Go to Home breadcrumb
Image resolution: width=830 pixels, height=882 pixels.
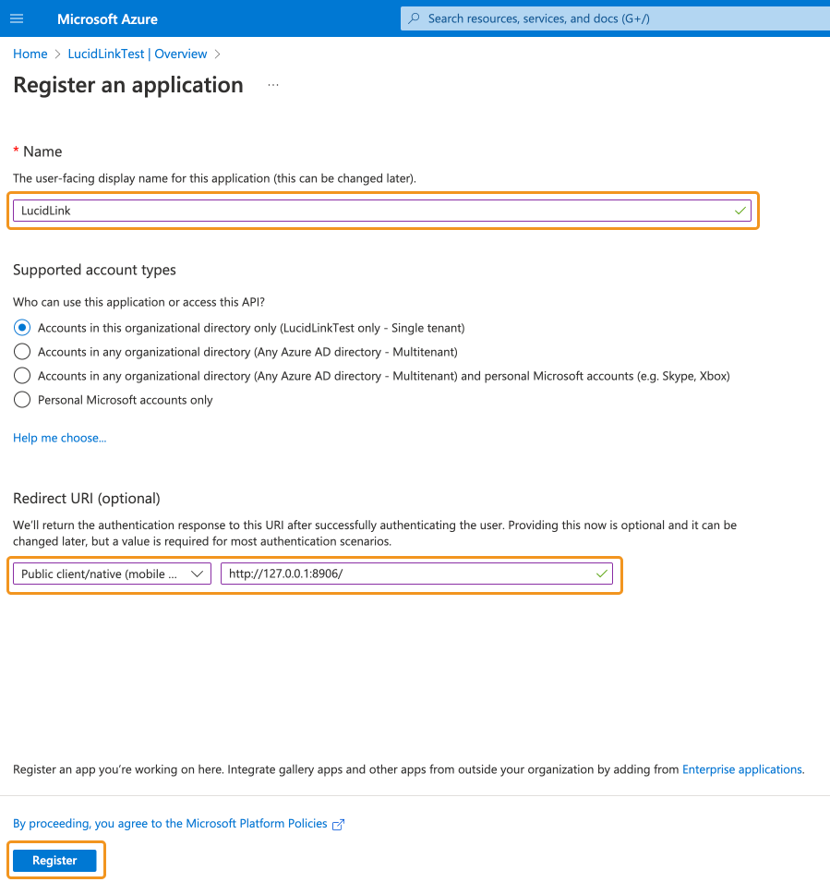(x=30, y=54)
